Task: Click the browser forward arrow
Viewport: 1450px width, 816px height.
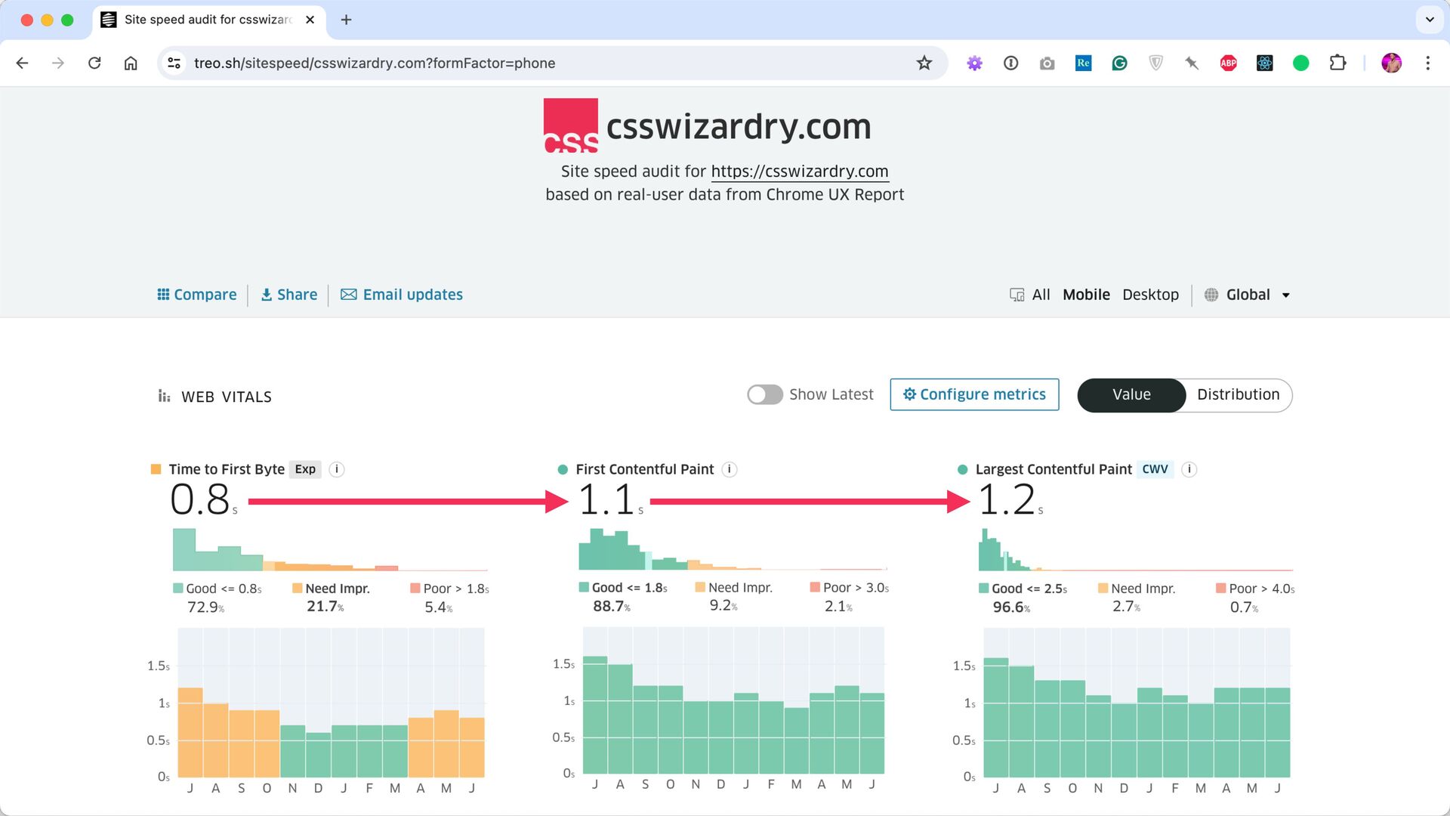Action: [58, 63]
